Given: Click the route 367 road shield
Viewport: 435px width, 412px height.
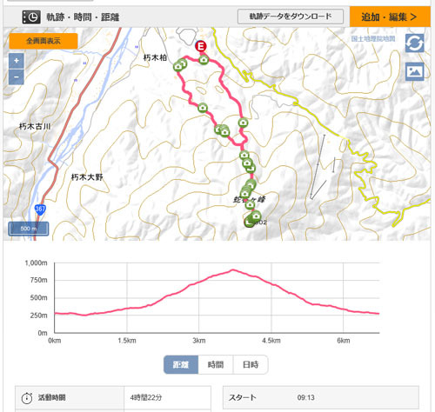Looking at the screenshot, I should point(40,209).
